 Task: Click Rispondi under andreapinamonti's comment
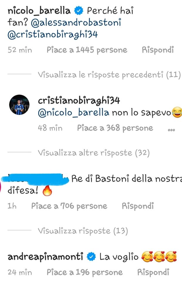[x=153, y=272]
